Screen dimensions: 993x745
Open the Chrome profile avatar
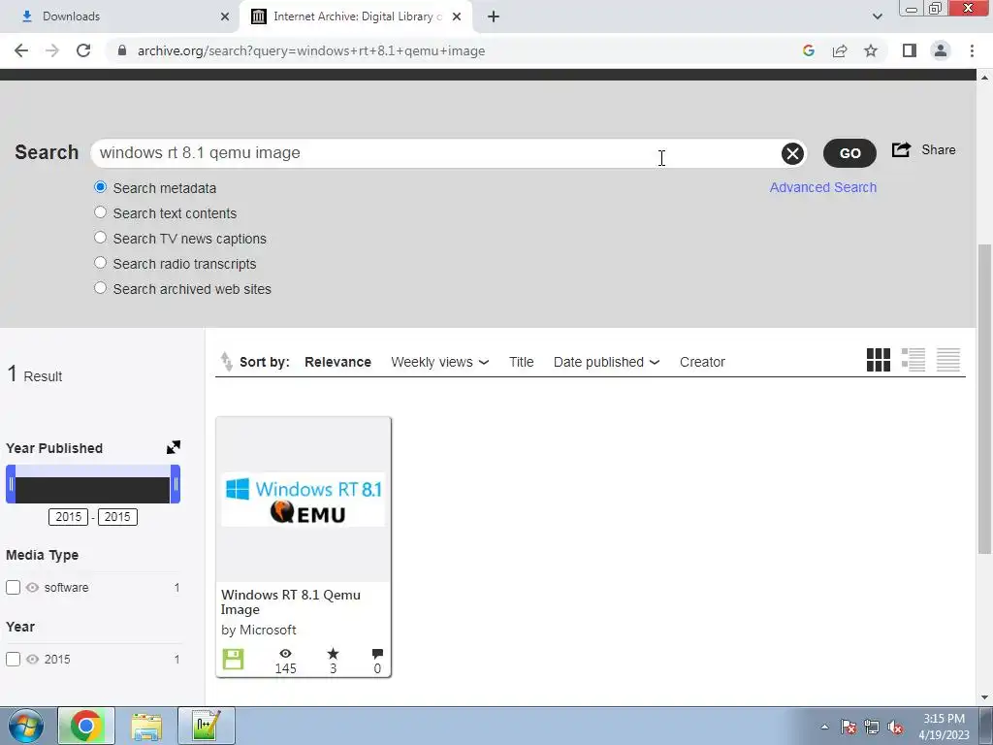(x=941, y=50)
